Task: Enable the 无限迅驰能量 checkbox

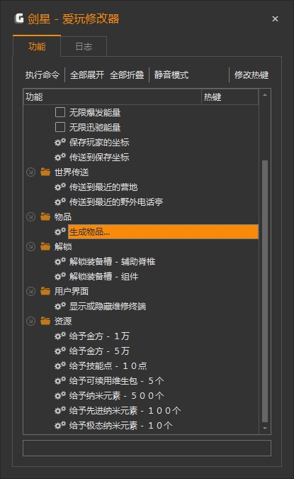Action: tap(60, 127)
